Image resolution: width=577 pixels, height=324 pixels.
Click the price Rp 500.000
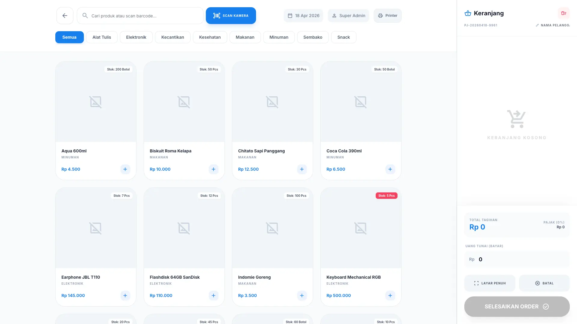[339, 295]
